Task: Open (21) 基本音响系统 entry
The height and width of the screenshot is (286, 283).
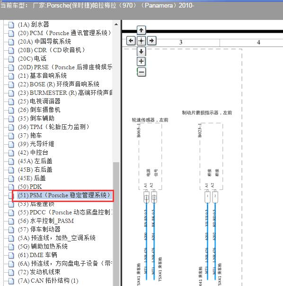Action: click(42, 76)
